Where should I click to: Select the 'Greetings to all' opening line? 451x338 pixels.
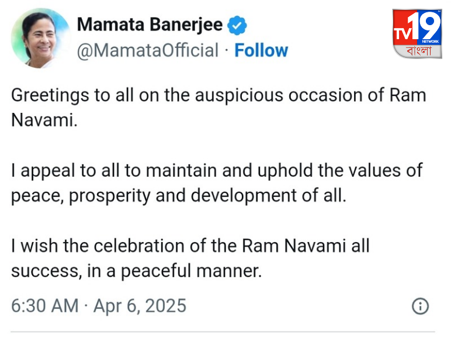(x=218, y=95)
